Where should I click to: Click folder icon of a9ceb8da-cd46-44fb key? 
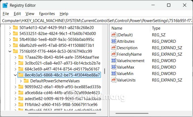(21, 93)
